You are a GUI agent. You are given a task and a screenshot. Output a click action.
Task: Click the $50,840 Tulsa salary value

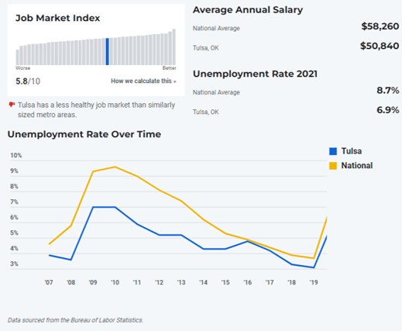point(380,46)
